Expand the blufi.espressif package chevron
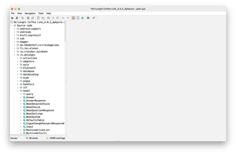Screen dimensions: 236x154 (14, 35)
